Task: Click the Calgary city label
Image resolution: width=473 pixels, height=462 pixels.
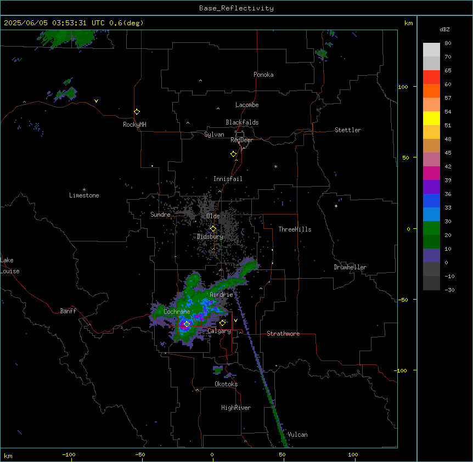Action: tap(219, 331)
